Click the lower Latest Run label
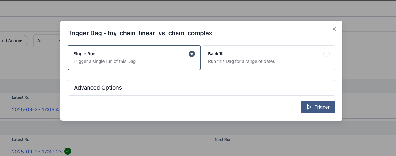396x156 pixels. (x=22, y=139)
